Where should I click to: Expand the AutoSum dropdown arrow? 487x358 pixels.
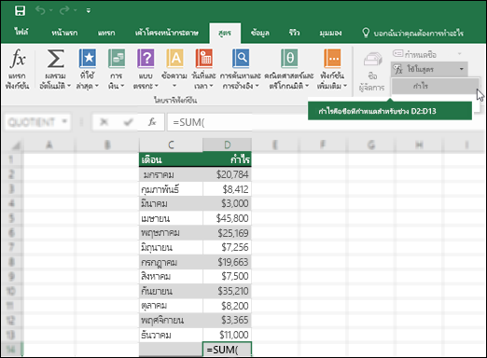69,86
